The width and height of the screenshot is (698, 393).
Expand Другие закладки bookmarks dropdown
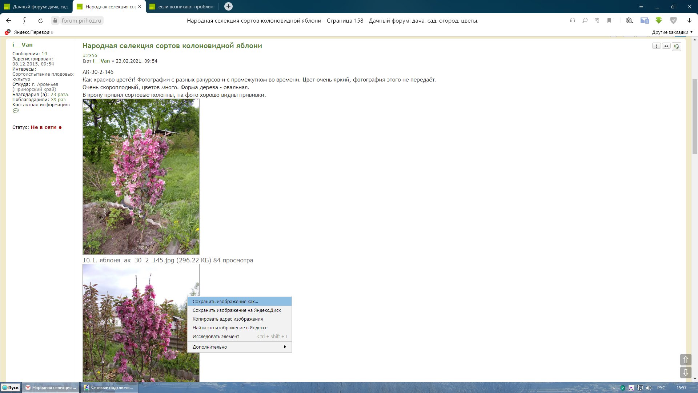pyautogui.click(x=672, y=32)
